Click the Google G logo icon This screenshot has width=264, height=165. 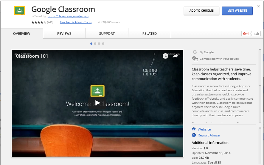[195, 52]
